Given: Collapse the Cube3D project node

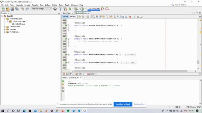Looking at the screenshot, I should pyautogui.click(x=2, y=16).
